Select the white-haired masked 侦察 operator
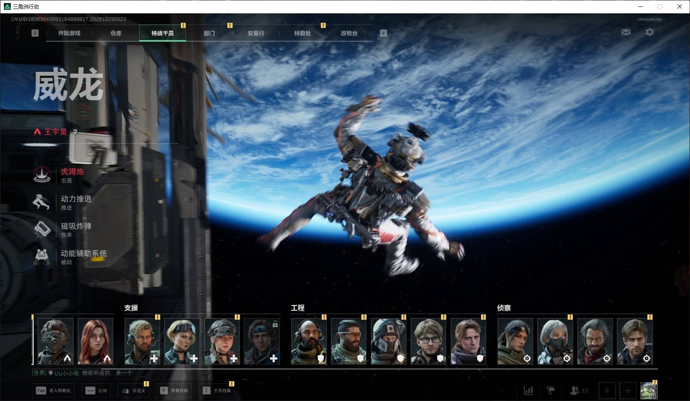Viewport: 690px width, 401px height. pyautogui.click(x=555, y=342)
